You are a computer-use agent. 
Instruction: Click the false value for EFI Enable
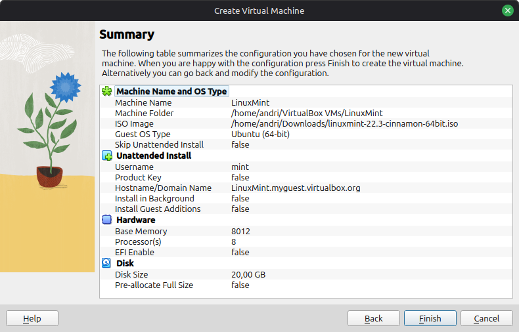tap(240, 253)
